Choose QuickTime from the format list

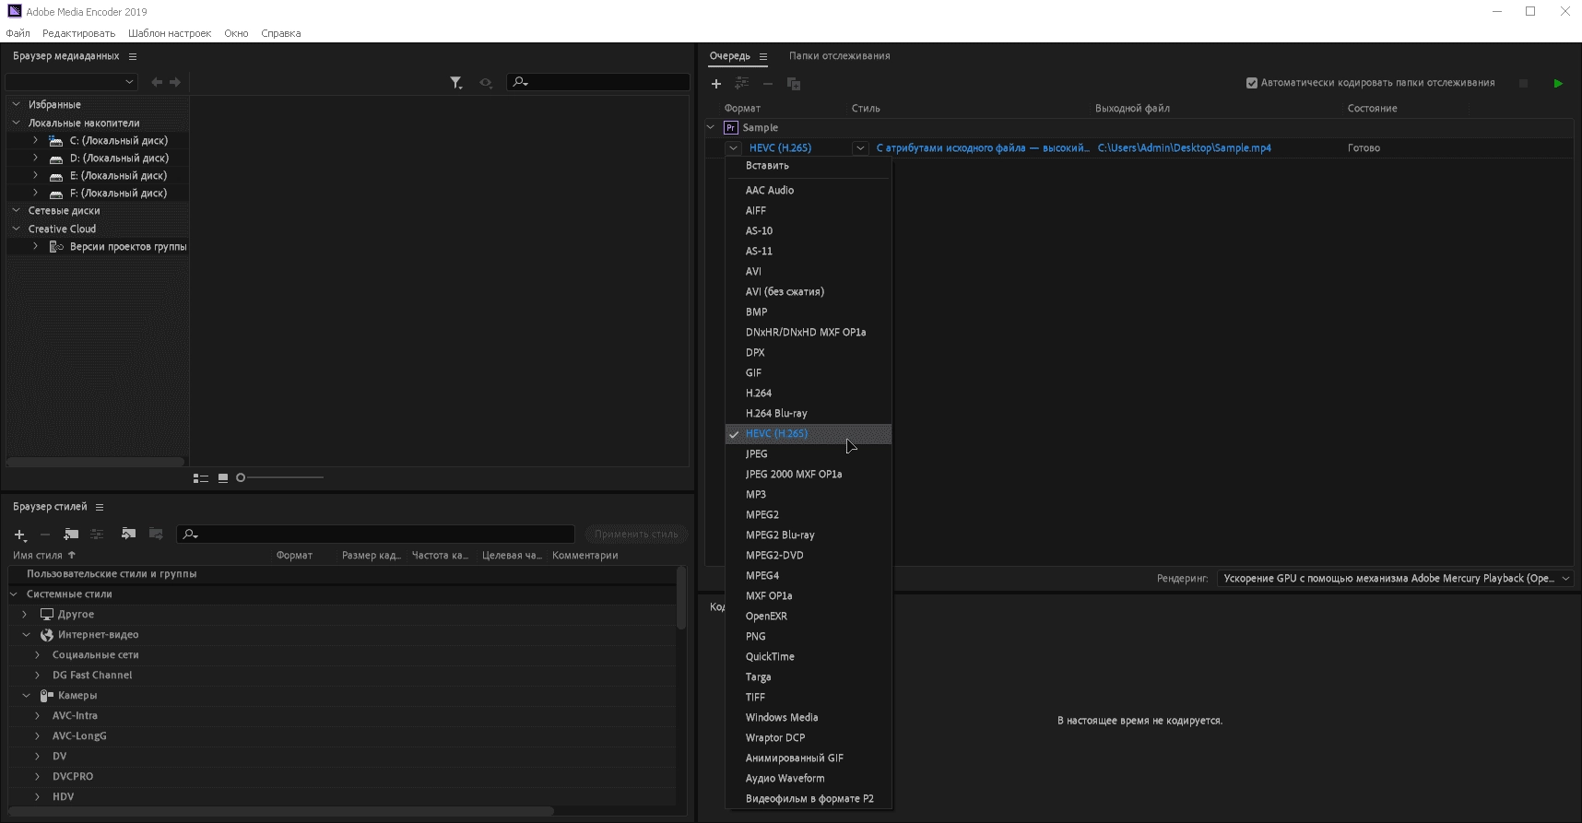point(809,657)
